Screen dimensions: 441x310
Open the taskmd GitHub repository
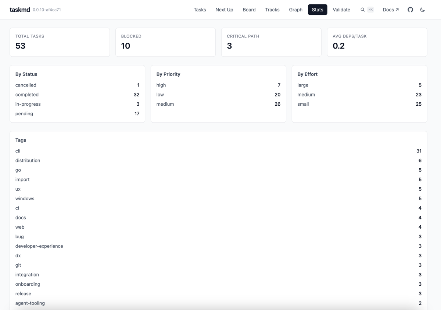coord(410,10)
